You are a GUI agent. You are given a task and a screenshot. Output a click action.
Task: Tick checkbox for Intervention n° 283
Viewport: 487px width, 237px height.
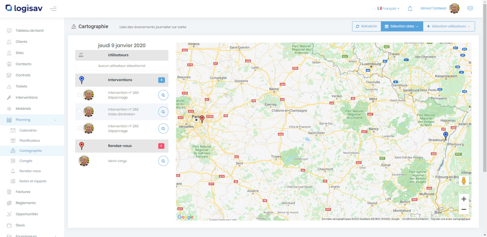tap(80, 128)
